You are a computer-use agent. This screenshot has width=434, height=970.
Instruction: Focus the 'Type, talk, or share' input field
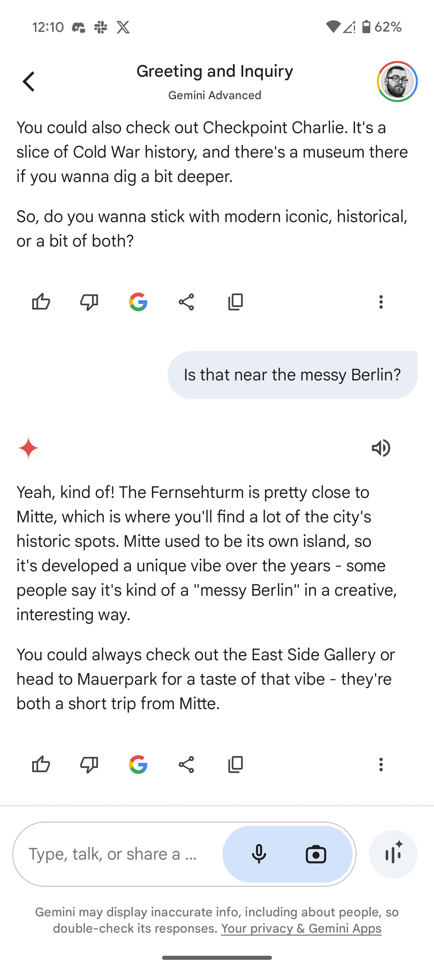pos(113,854)
